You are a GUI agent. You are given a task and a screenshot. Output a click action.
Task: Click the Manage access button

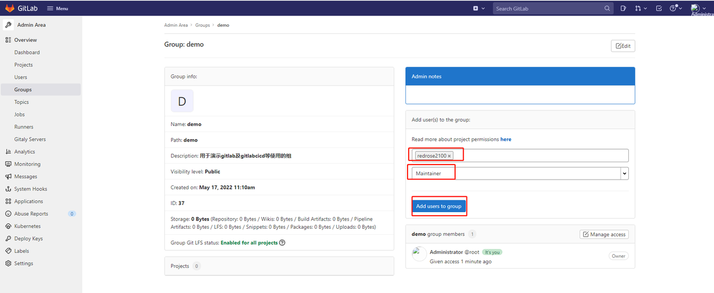(604, 234)
